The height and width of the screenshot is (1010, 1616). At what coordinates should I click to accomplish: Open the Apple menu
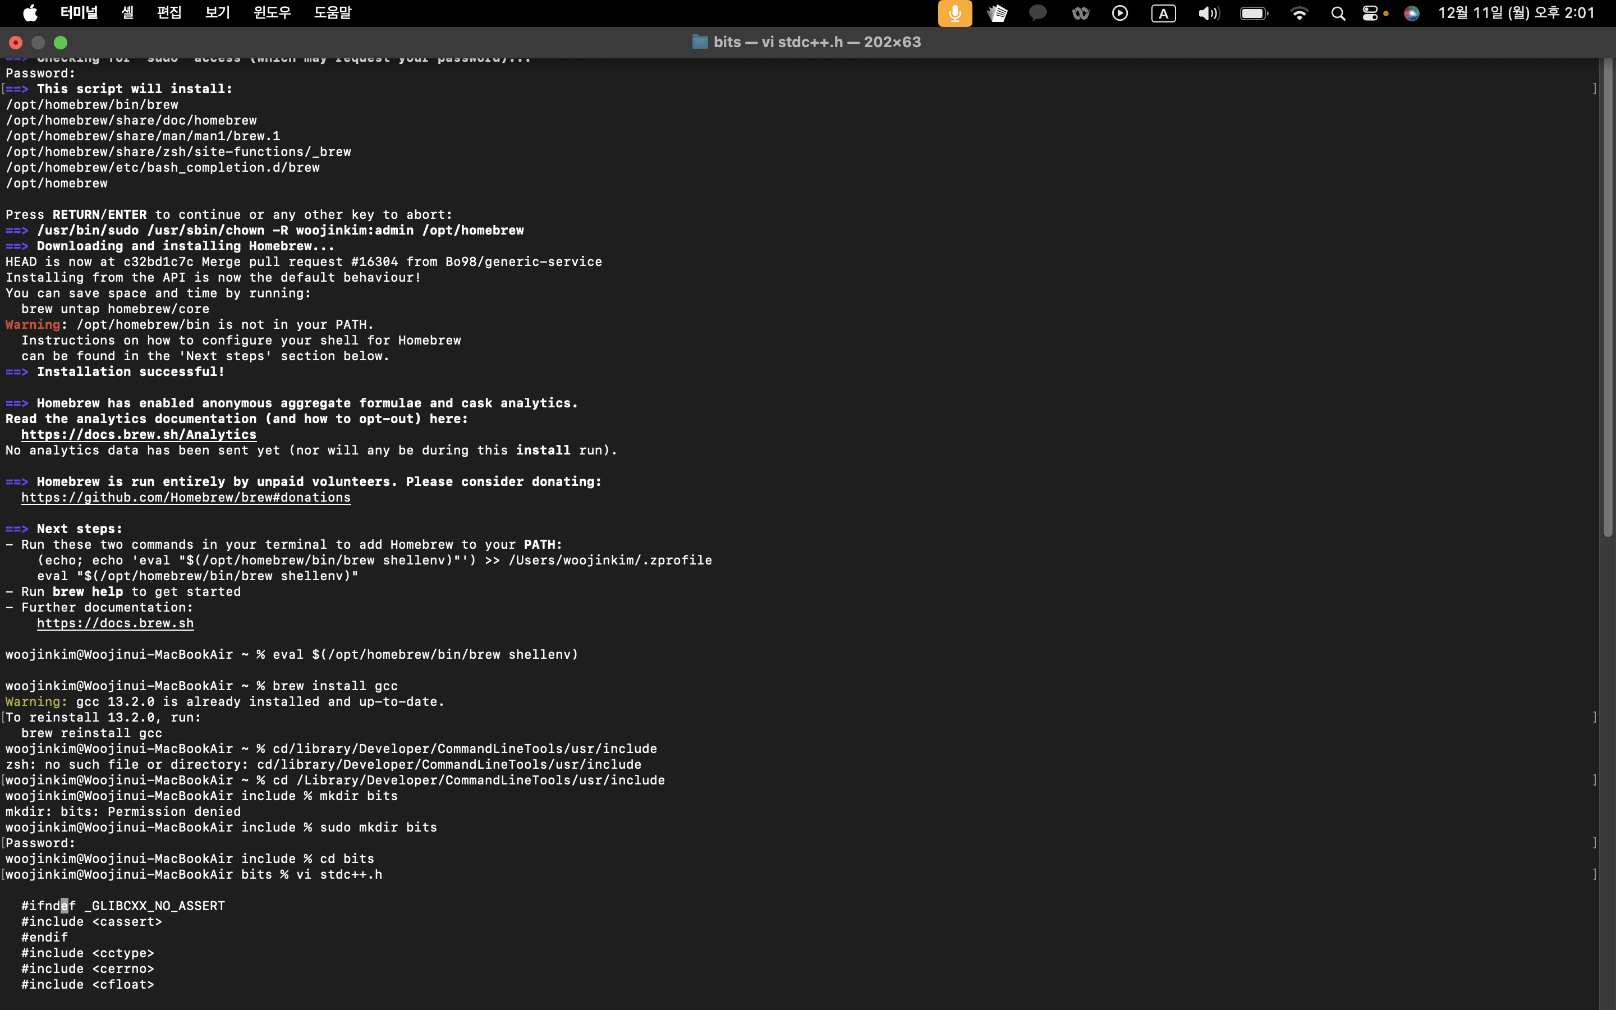click(x=30, y=13)
